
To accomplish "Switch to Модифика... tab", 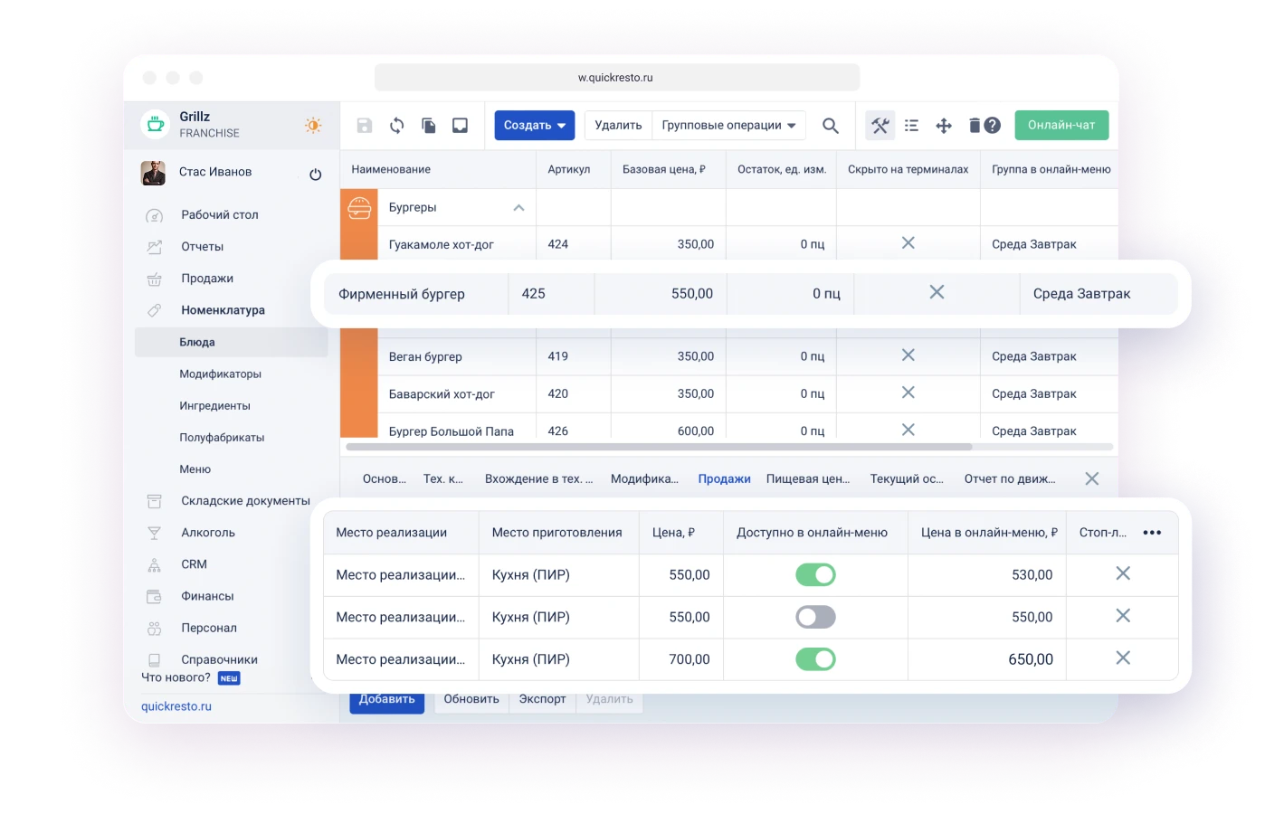I will [x=644, y=479].
